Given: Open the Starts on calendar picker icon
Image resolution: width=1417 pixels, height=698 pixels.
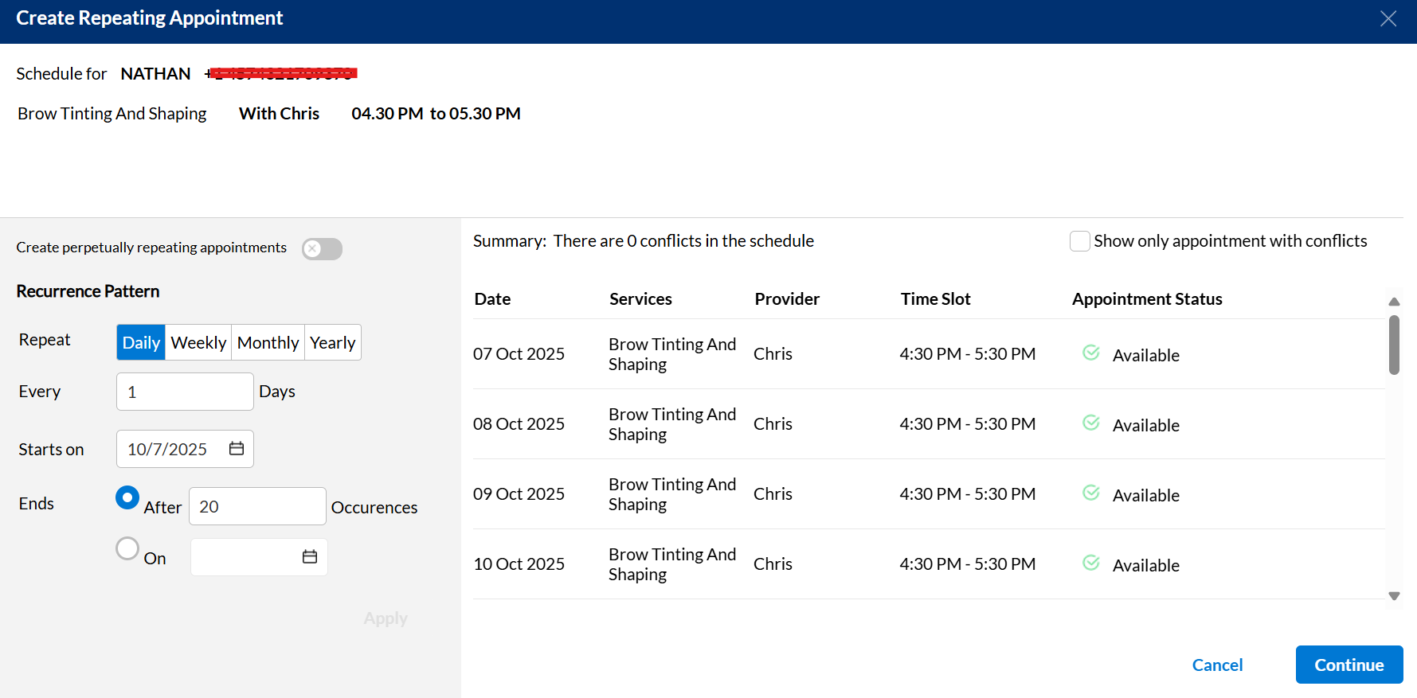Looking at the screenshot, I should pos(237,449).
